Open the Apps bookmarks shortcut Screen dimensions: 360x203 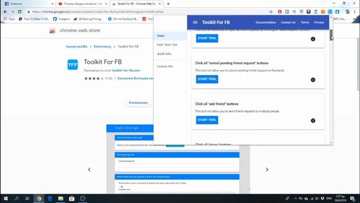click(10, 19)
